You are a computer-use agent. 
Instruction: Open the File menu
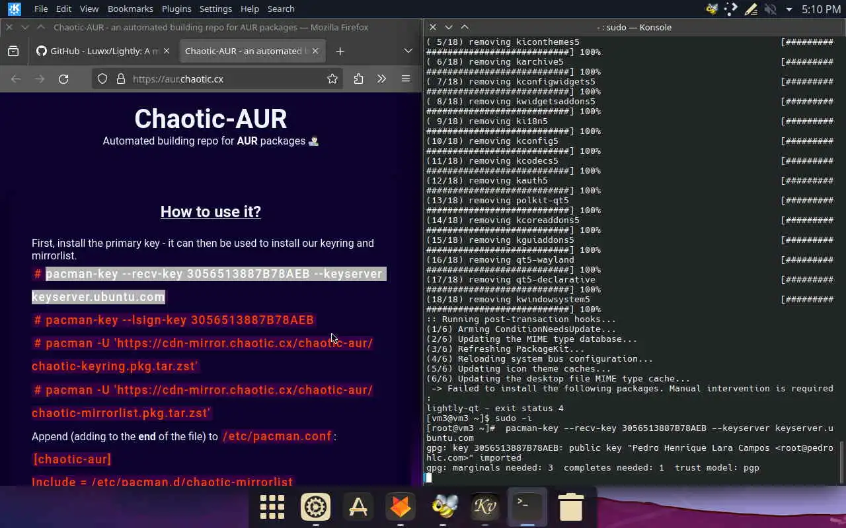pyautogui.click(x=41, y=9)
